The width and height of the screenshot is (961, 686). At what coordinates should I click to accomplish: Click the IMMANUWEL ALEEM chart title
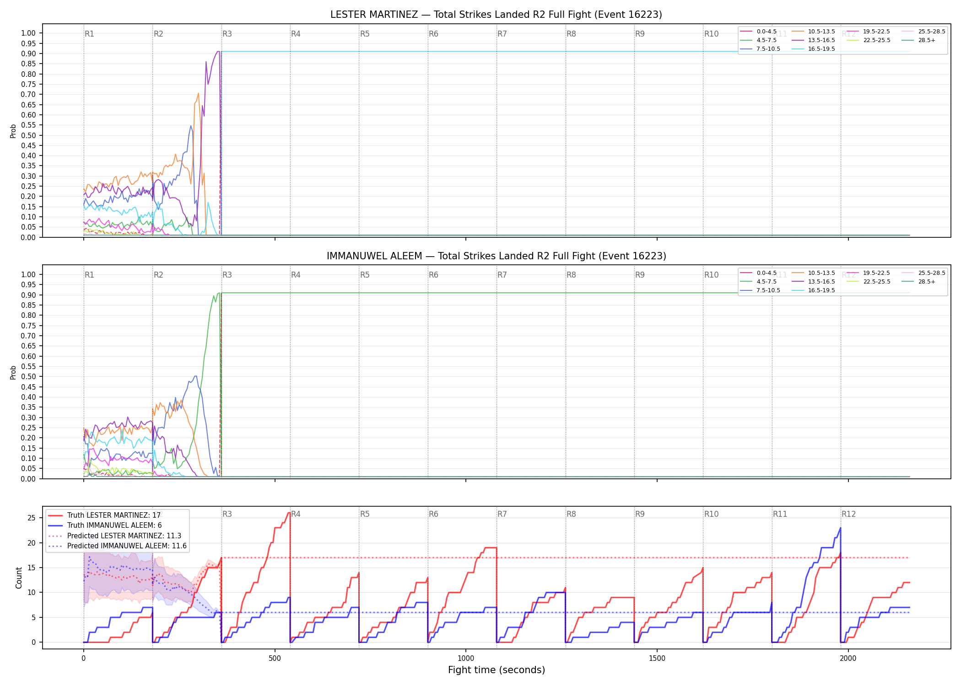tap(496, 256)
